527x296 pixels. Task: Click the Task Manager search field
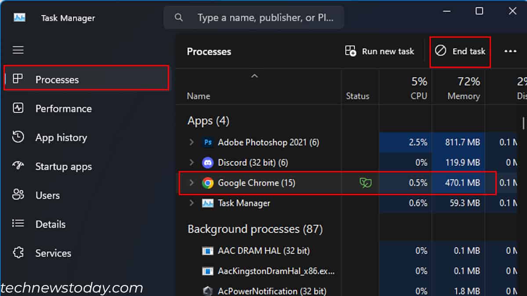click(x=263, y=18)
